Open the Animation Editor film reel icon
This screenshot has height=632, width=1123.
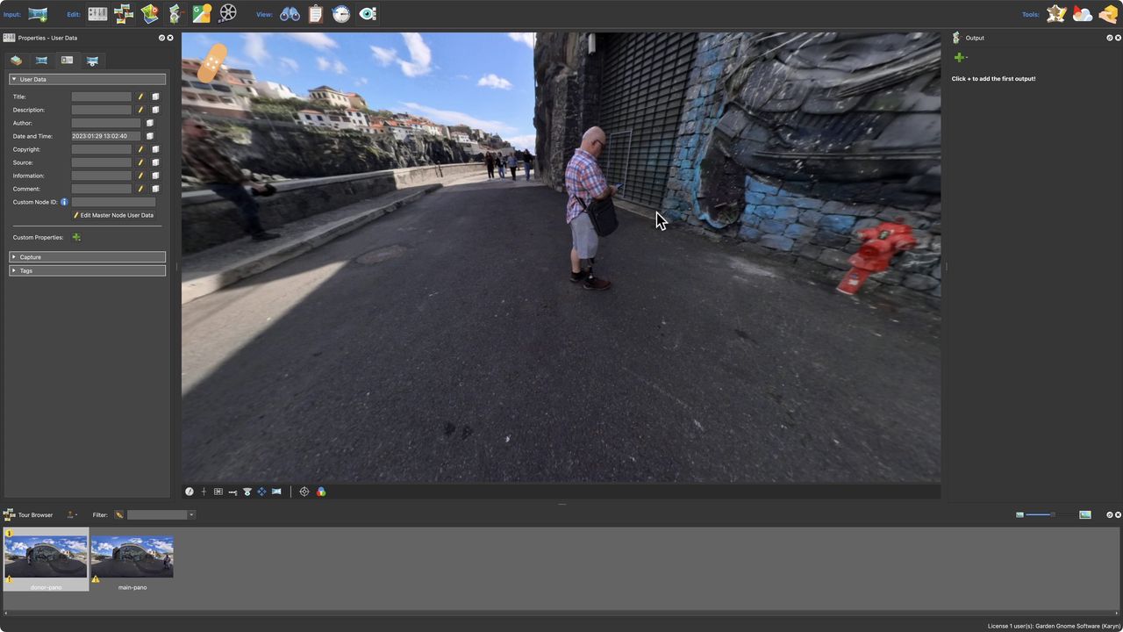226,13
